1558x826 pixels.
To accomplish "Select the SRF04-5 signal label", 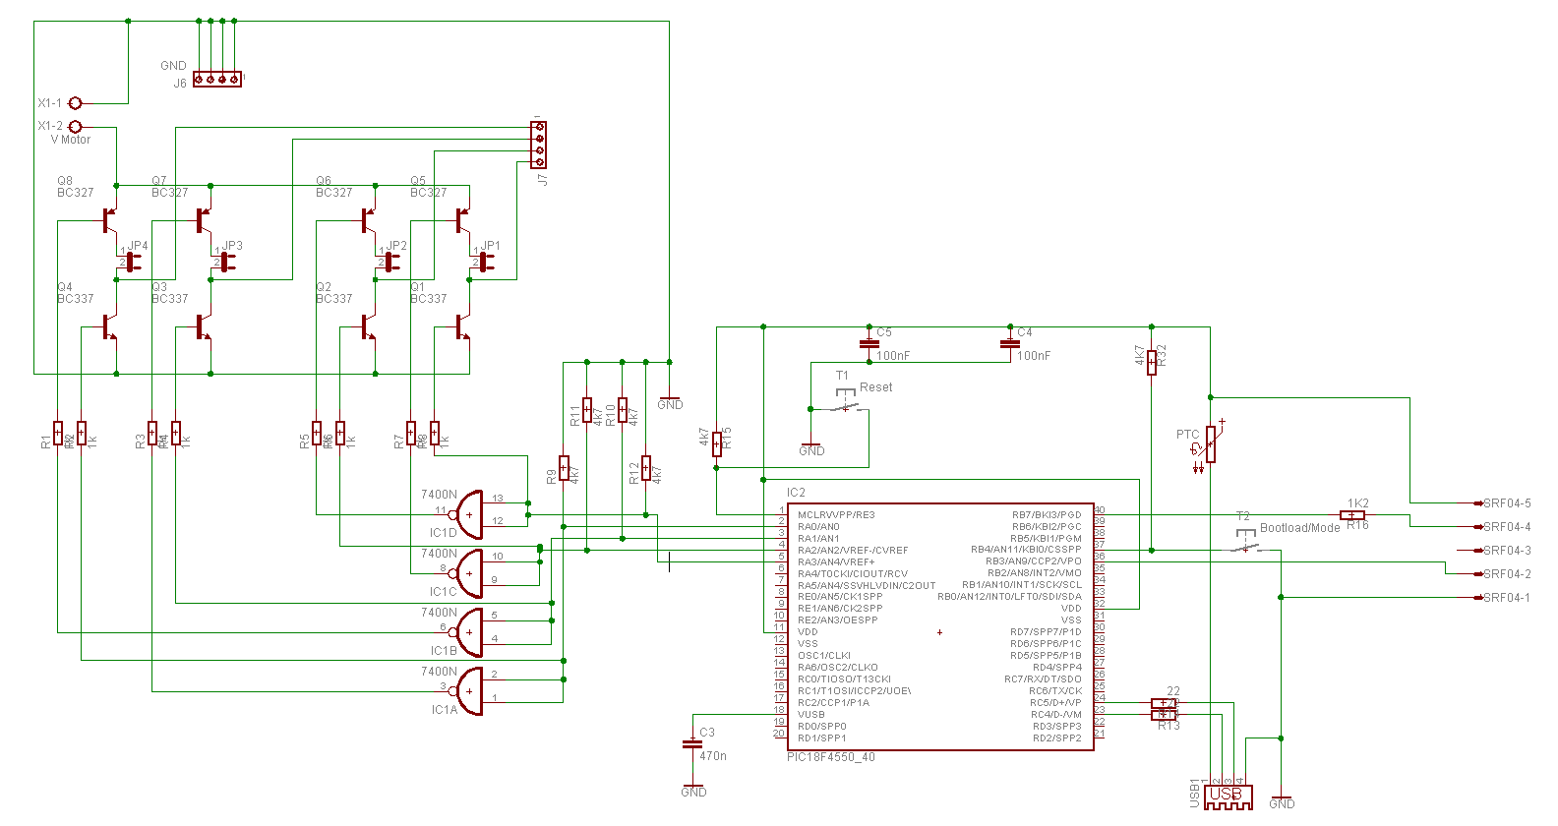I will pos(1506,503).
